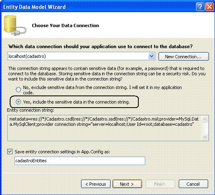Select Yes, include sensitive data option
The width and height of the screenshot is (215, 195).
19,102
